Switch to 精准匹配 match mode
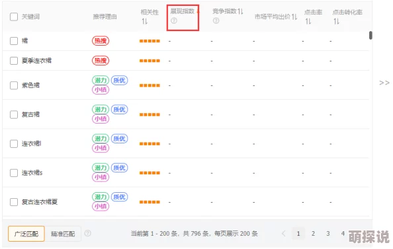Screen dimensions: 393x249 [x=63, y=234]
